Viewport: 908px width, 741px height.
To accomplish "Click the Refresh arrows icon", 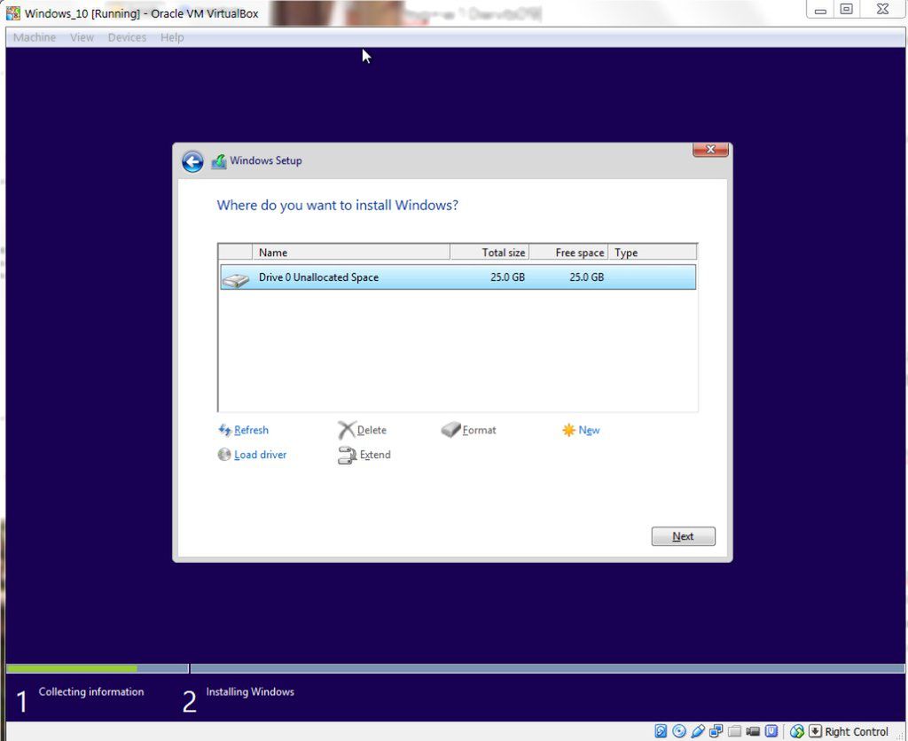I will click(x=224, y=430).
